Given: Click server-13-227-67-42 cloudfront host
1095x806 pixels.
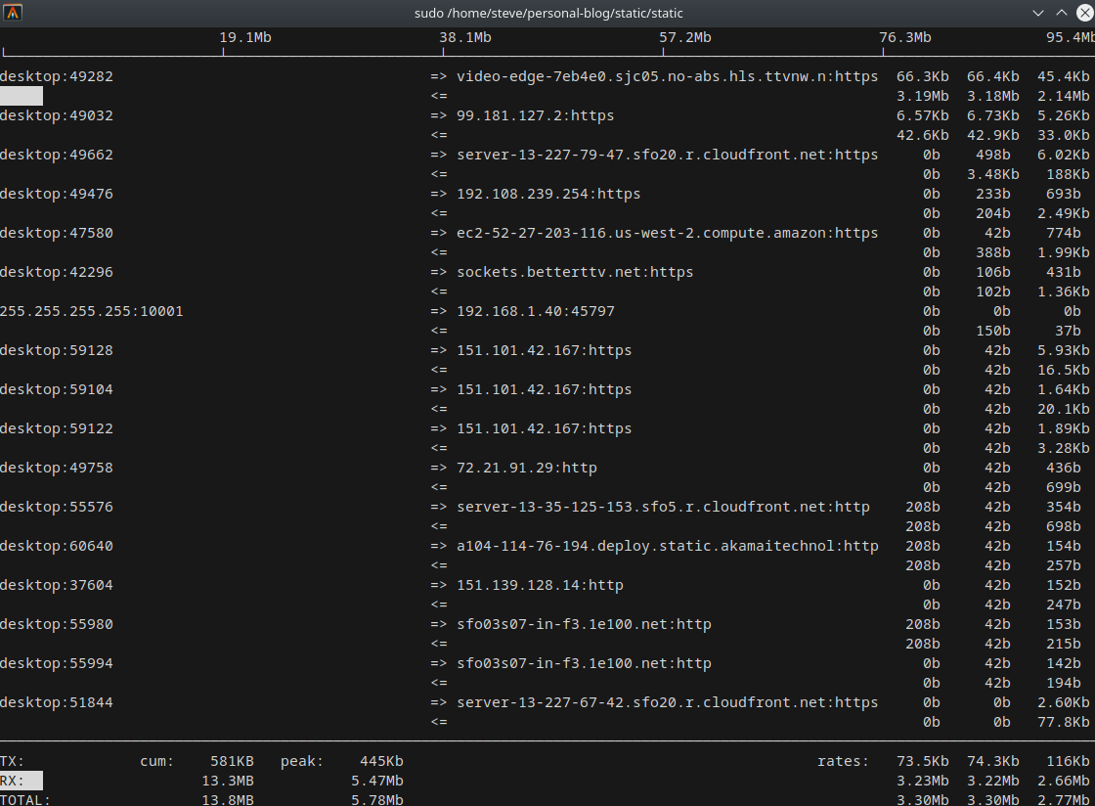Looking at the screenshot, I should click(x=667, y=702).
